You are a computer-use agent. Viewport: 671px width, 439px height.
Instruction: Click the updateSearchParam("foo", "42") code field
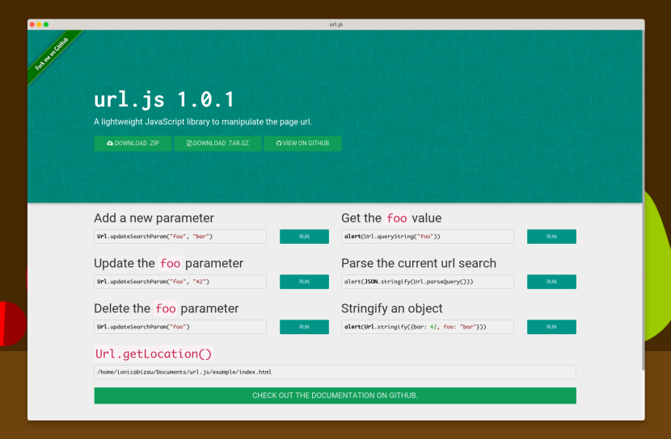coord(179,282)
